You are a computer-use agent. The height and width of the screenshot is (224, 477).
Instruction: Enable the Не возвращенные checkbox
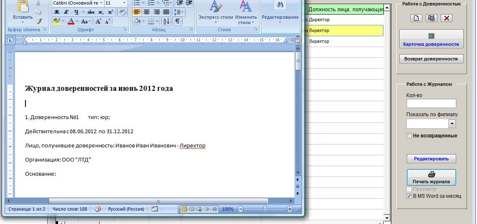pyautogui.click(x=409, y=136)
